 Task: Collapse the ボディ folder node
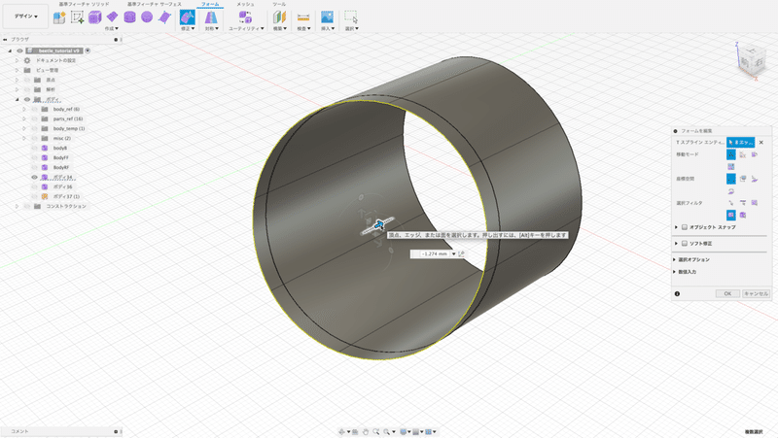pyautogui.click(x=17, y=99)
